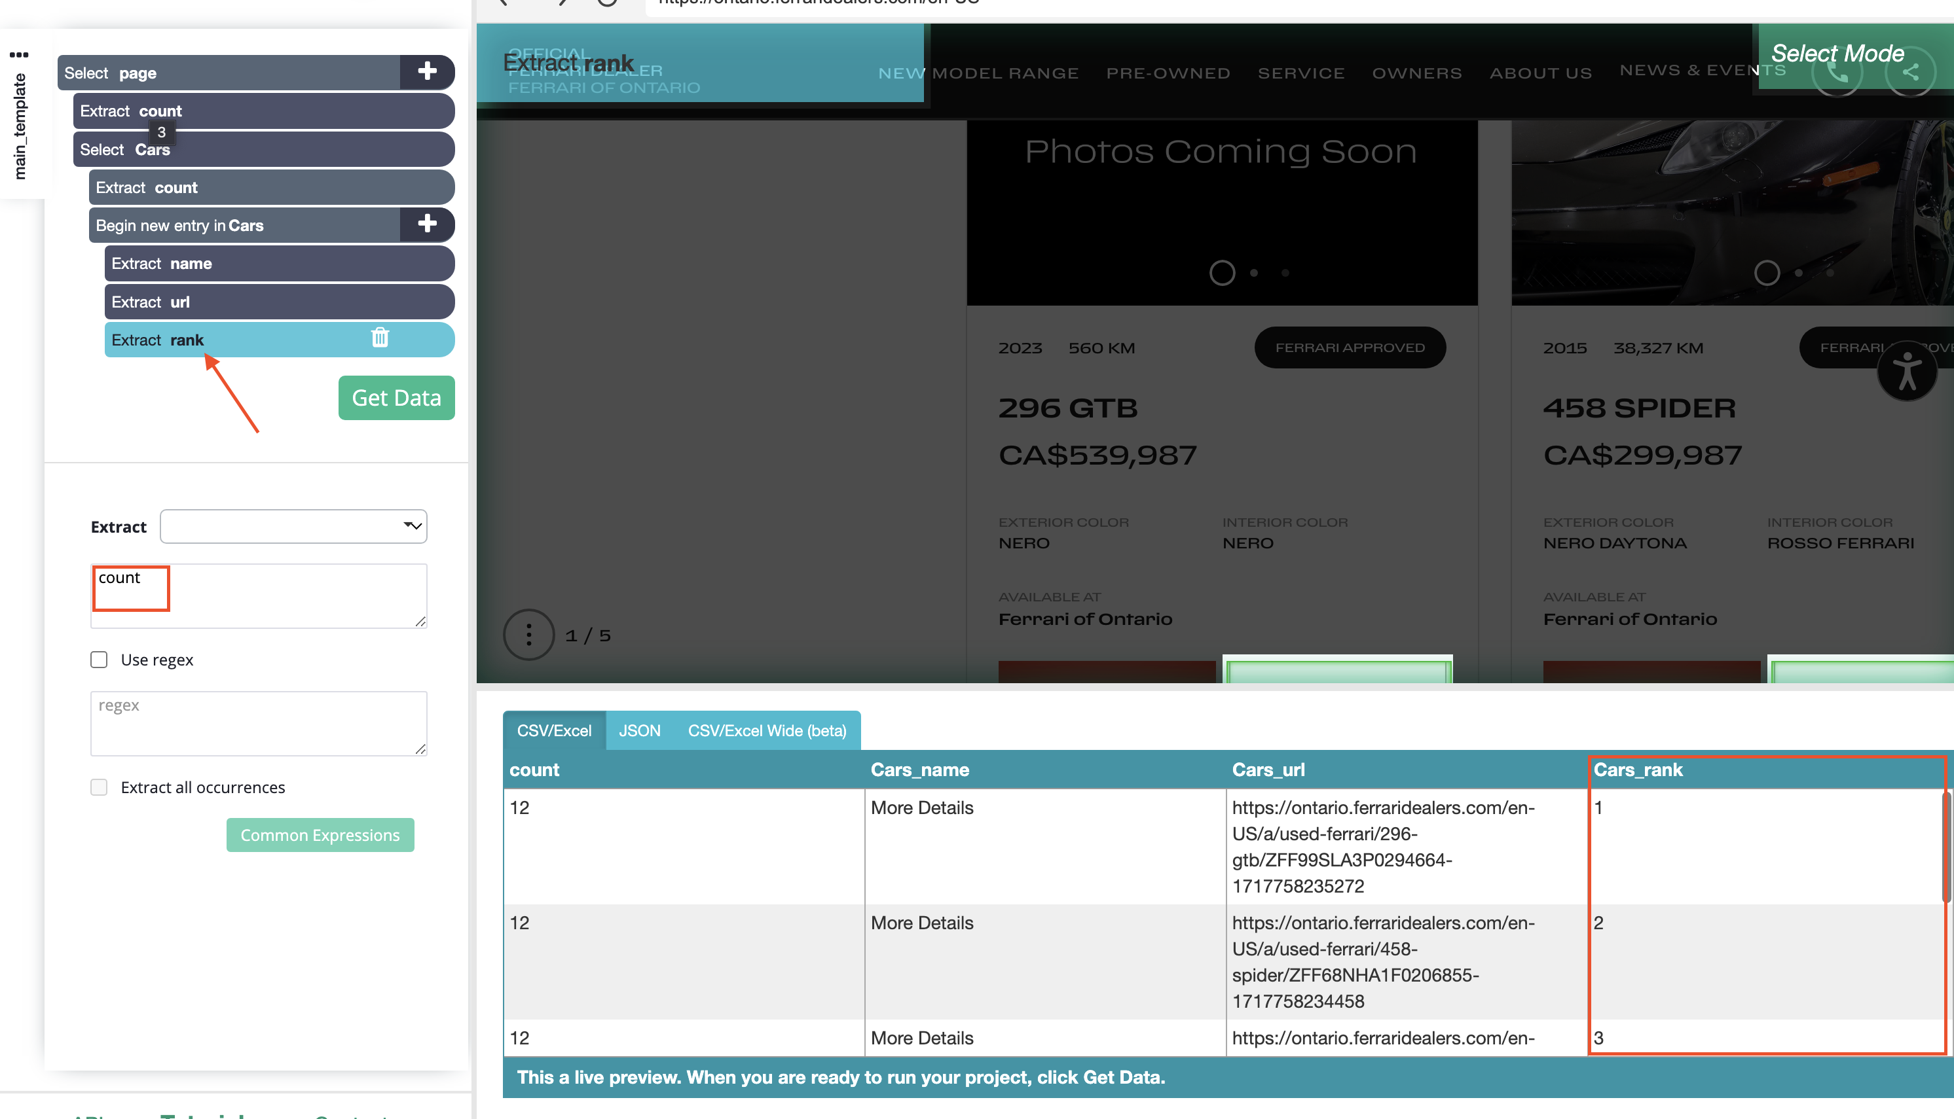This screenshot has width=1954, height=1119.
Task: Open the three-dot menu above main_template
Action: coord(19,54)
